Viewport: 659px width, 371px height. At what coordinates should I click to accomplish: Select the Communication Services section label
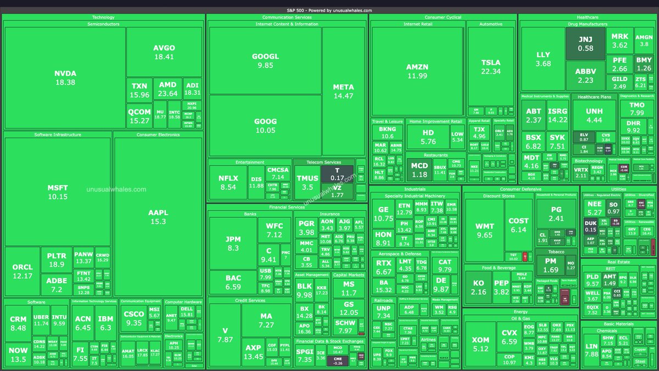point(286,17)
